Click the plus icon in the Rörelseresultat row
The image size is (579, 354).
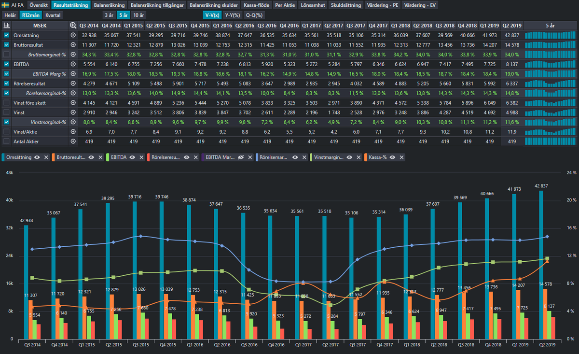pyautogui.click(x=73, y=84)
